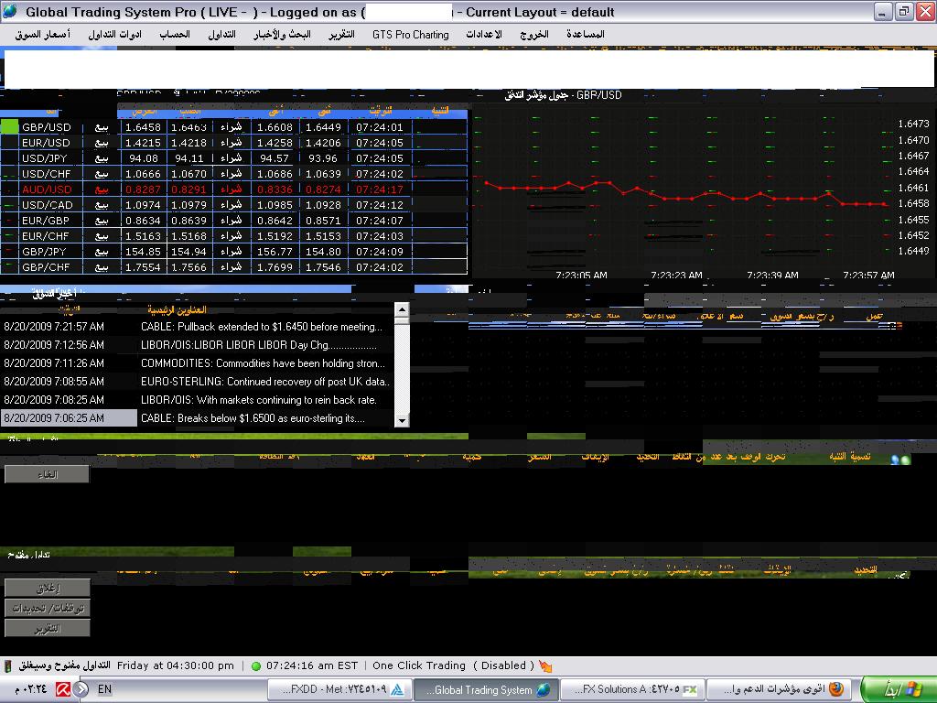Open the FXDD MetaTrader taskbar window
Image resolution: width=937 pixels, height=703 pixels.
pyautogui.click(x=338, y=689)
